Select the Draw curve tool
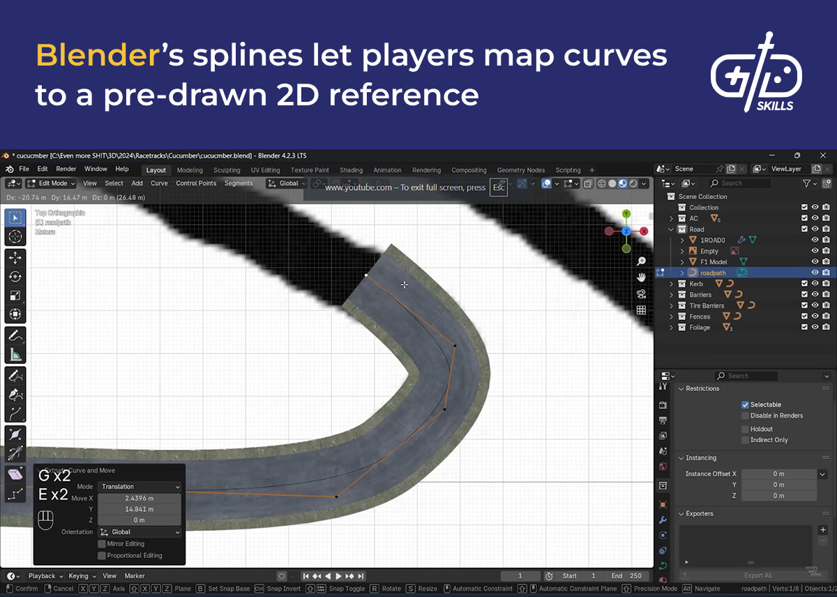 pos(15,376)
